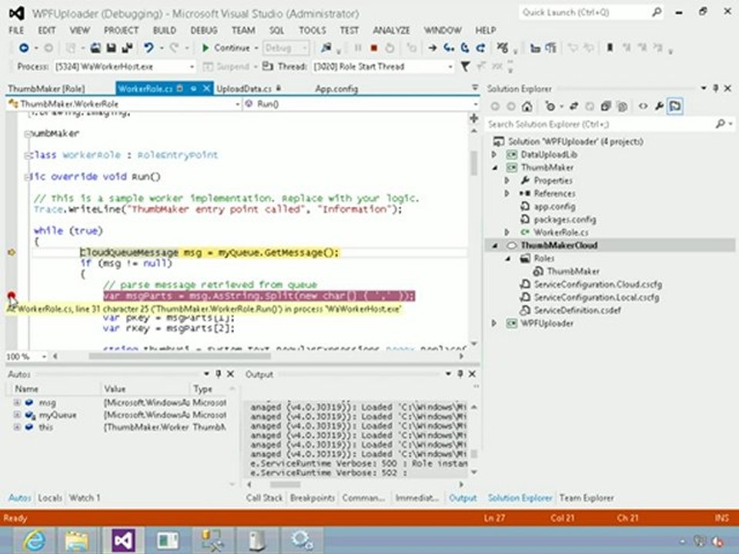
Task: Open the TOOLS menu
Action: coord(313,30)
